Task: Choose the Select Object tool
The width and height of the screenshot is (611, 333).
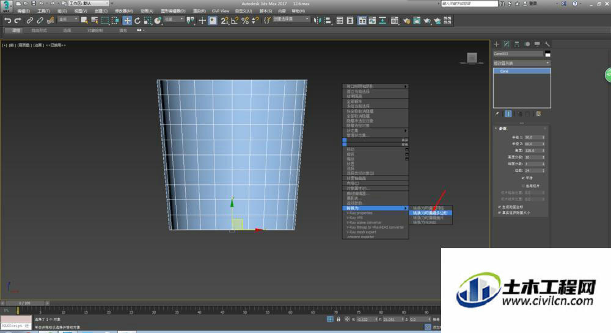Action: click(x=84, y=21)
